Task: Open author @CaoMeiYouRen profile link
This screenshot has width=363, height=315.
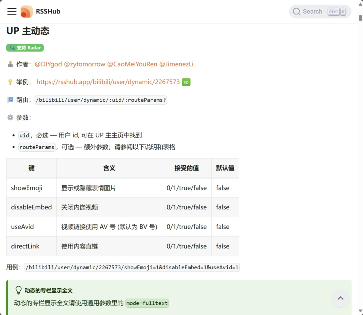Action: click(132, 64)
